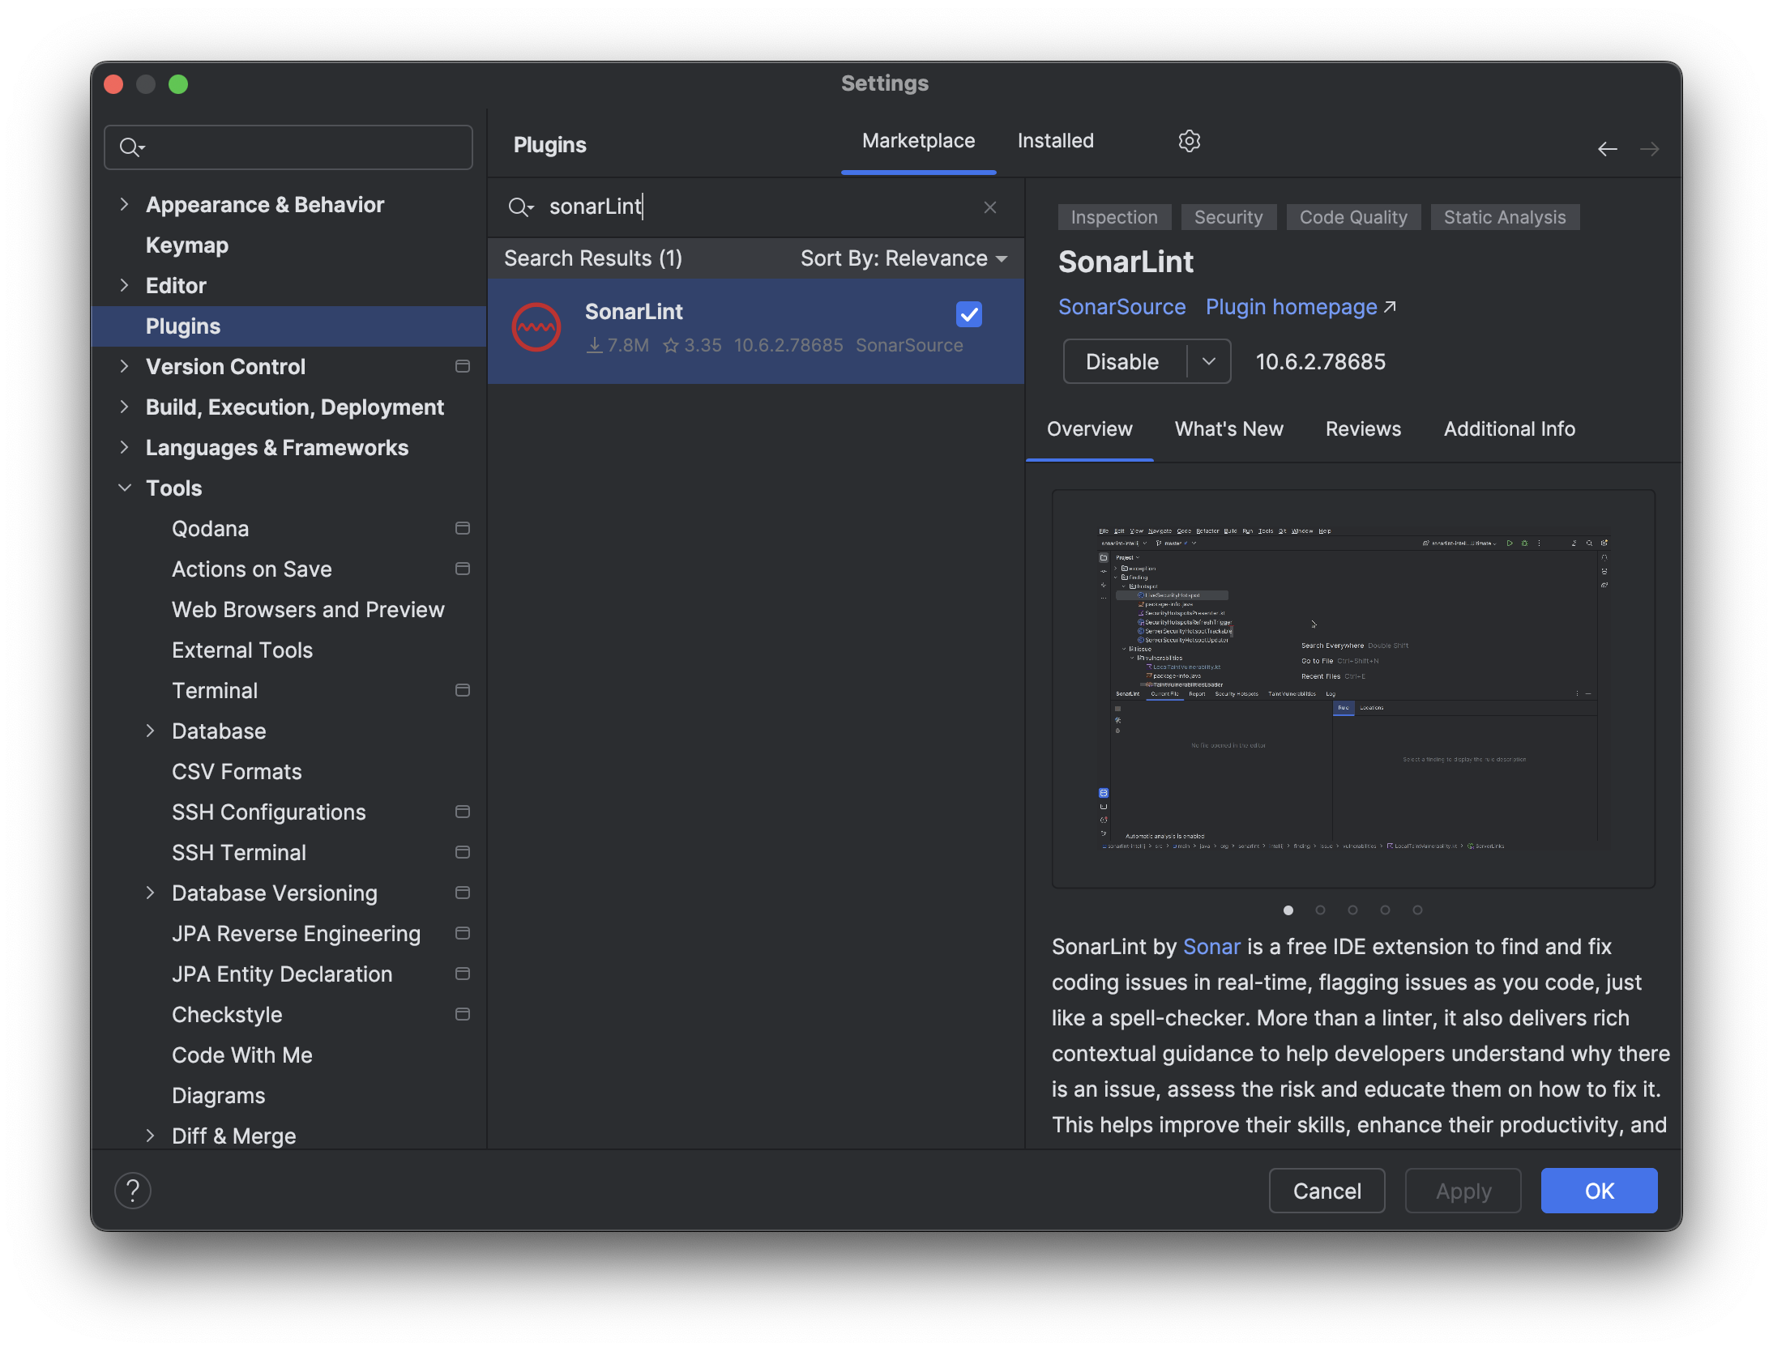Screen dimensions: 1773x1351
Task: Expand the Database Versioning node
Action: click(150, 893)
